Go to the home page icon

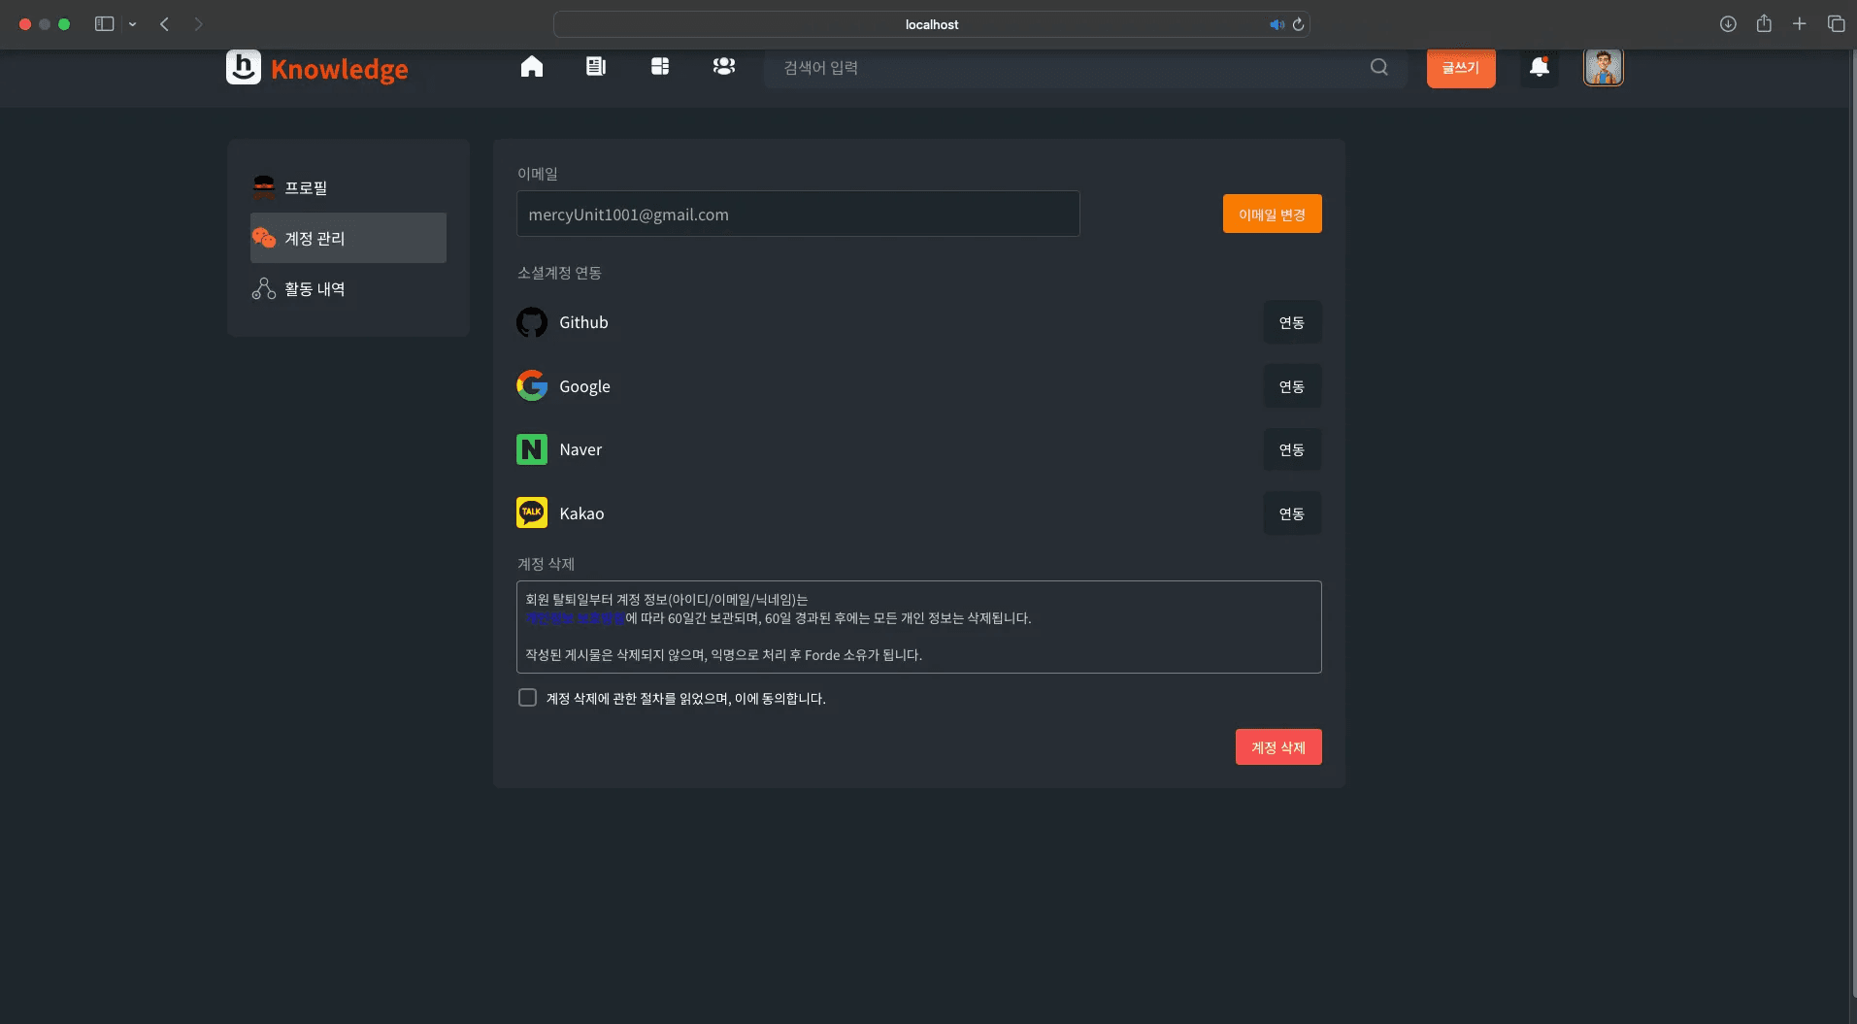tap(531, 67)
